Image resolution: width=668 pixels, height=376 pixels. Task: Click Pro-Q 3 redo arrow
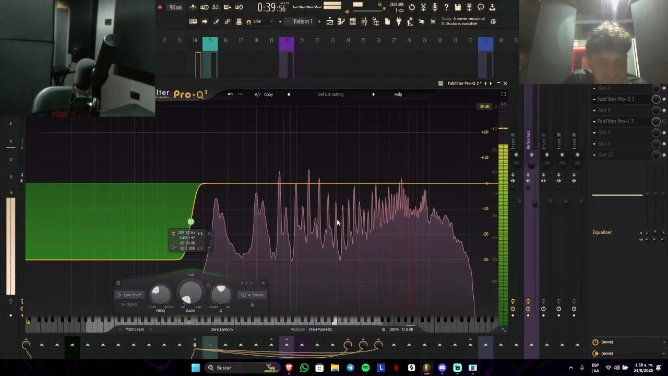pos(240,94)
